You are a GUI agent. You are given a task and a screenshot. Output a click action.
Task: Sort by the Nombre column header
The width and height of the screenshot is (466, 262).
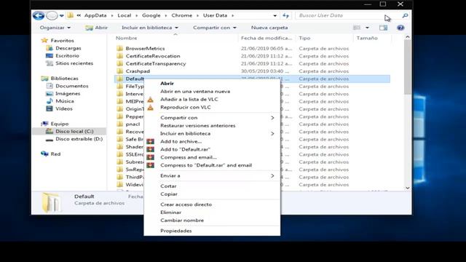click(x=126, y=38)
